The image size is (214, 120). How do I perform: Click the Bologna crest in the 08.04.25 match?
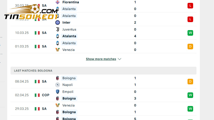(x=58, y=78)
